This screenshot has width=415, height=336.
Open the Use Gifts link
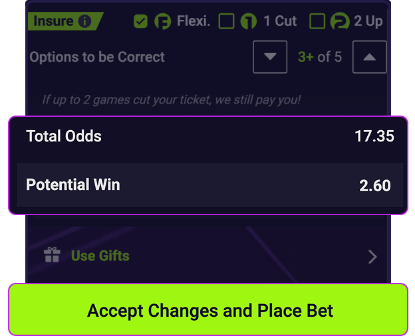tap(100, 256)
